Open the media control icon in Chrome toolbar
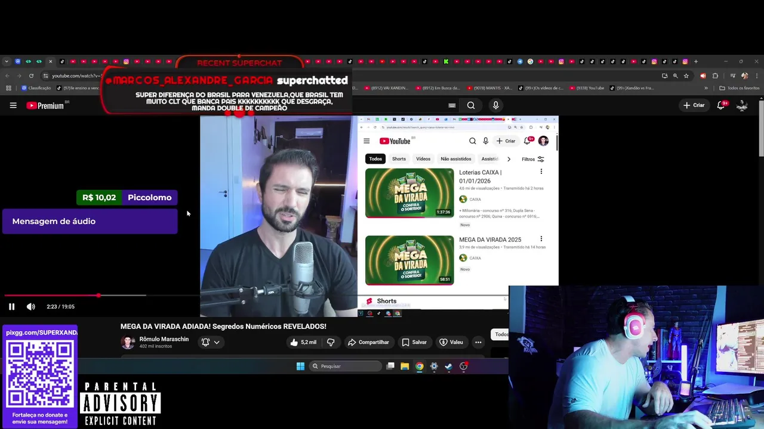 point(732,76)
